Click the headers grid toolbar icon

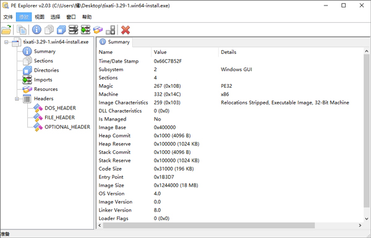click(111, 30)
